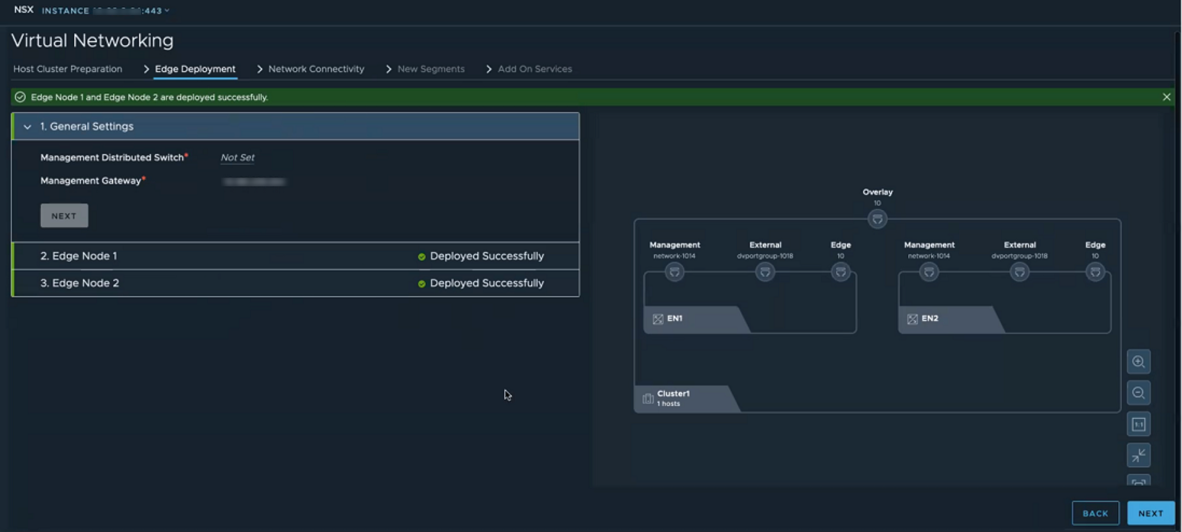Select the Host Cluster Preparation step
Viewport: 1182px width, 532px height.
coord(67,69)
